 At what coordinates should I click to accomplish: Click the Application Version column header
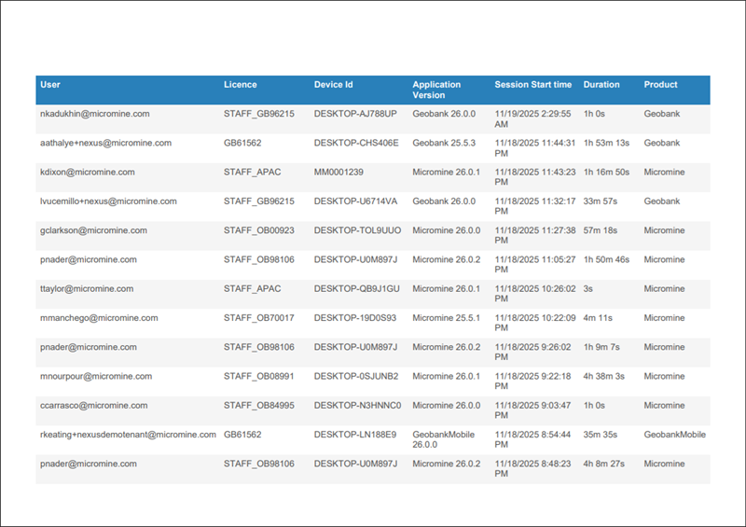436,90
